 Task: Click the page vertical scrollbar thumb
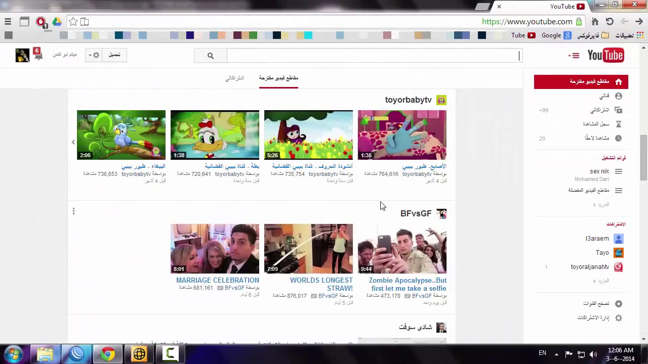(x=643, y=157)
